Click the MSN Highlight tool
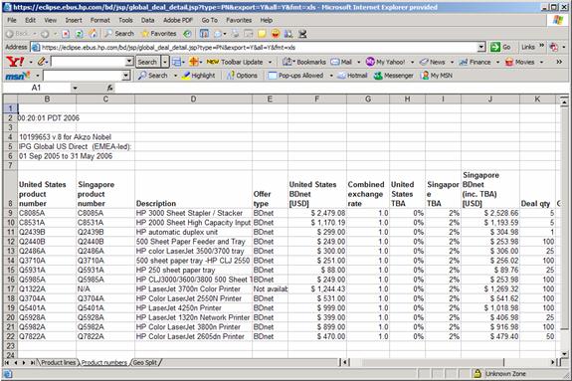572x381 pixels. 198,76
